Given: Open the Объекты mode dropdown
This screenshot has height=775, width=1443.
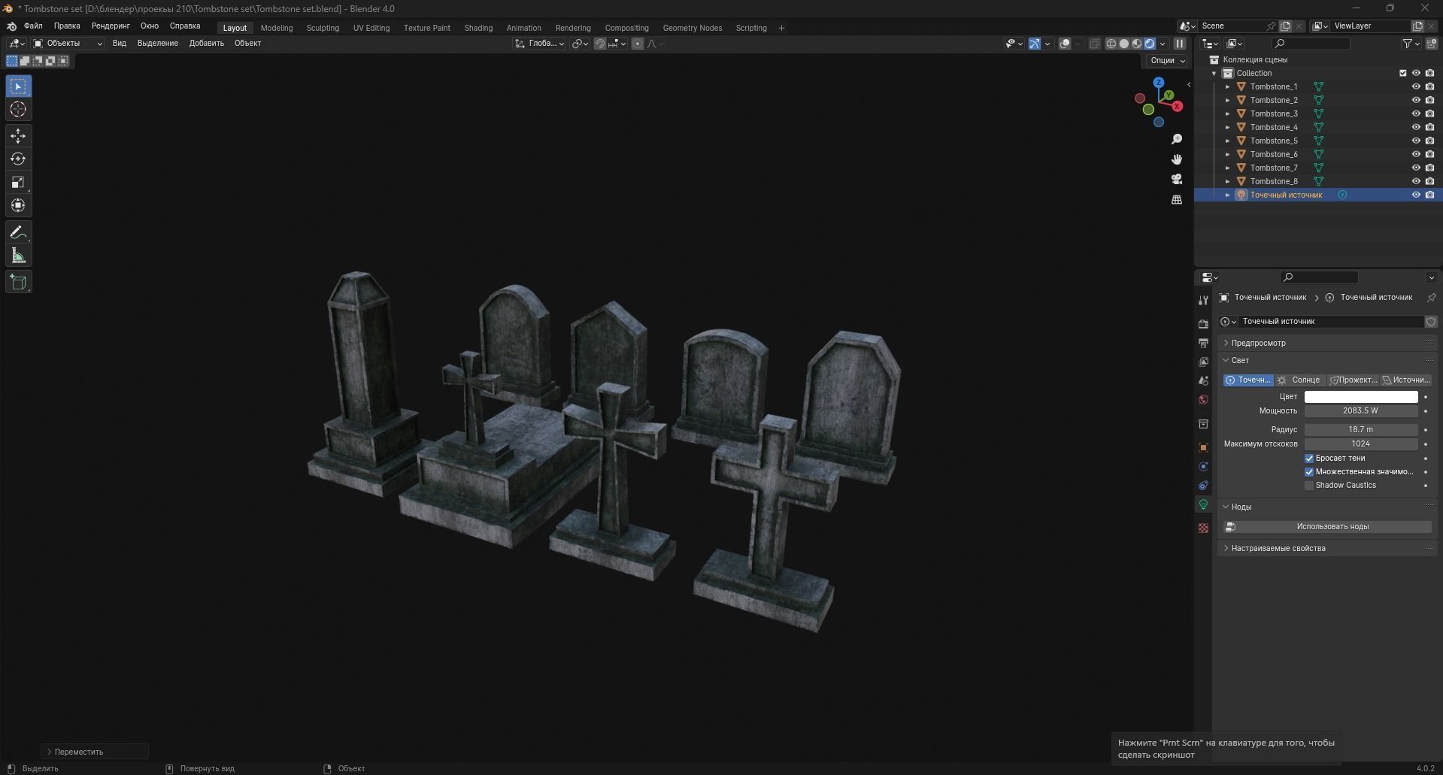Looking at the screenshot, I should (68, 44).
